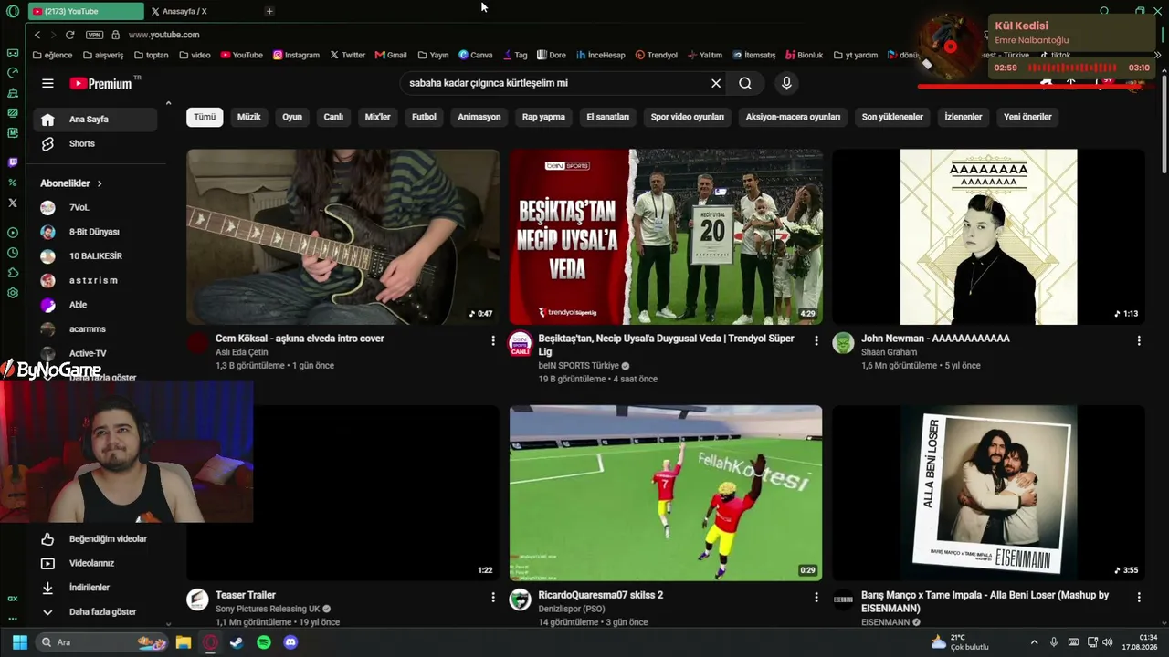This screenshot has width=1169, height=657.
Task: Toggle the browser VPN badge
Action: (94, 35)
